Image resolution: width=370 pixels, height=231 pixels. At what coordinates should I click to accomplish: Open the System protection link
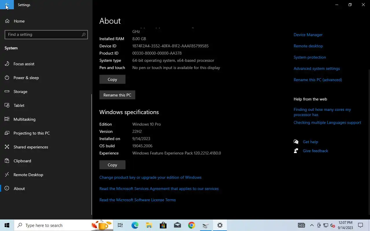pos(310,57)
